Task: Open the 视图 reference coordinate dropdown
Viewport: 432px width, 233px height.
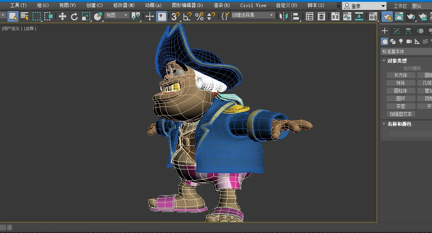Action: [x=117, y=15]
